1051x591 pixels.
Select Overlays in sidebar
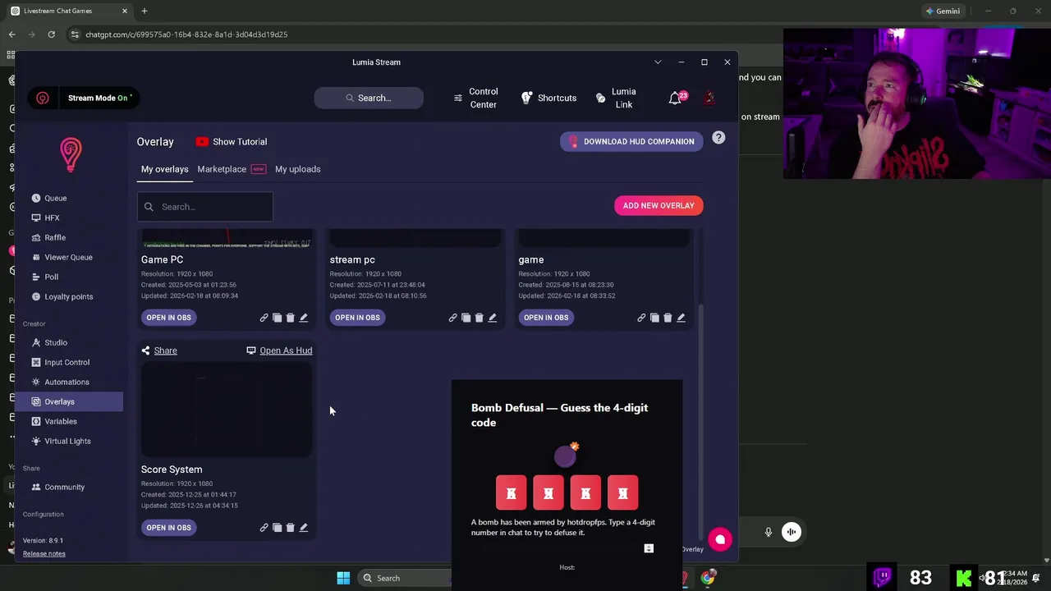(x=69, y=401)
